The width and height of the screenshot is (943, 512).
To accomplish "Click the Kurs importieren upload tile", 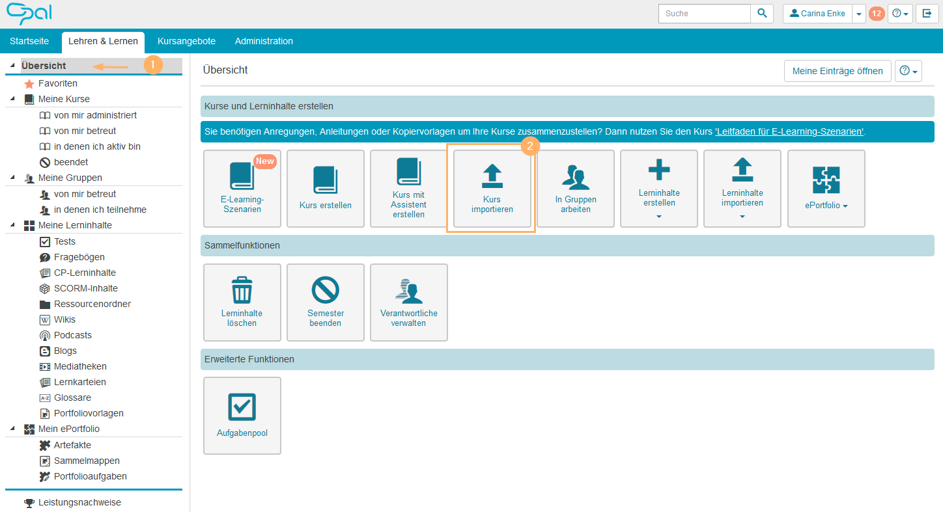I will (x=492, y=189).
